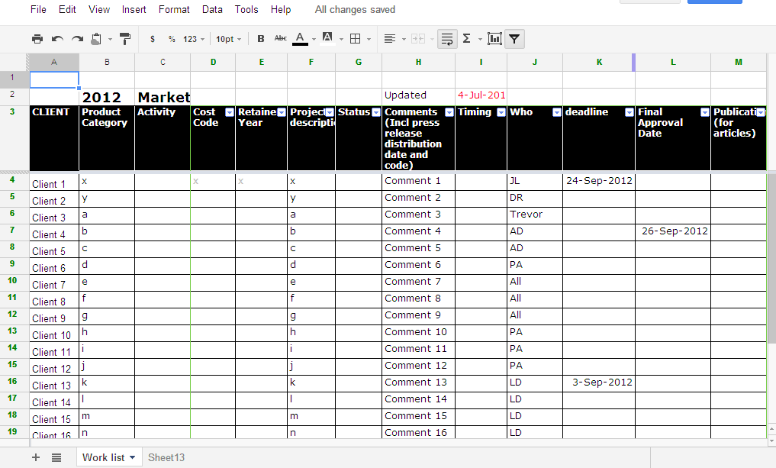
Task: Open the Borders icon
Action: 356,38
